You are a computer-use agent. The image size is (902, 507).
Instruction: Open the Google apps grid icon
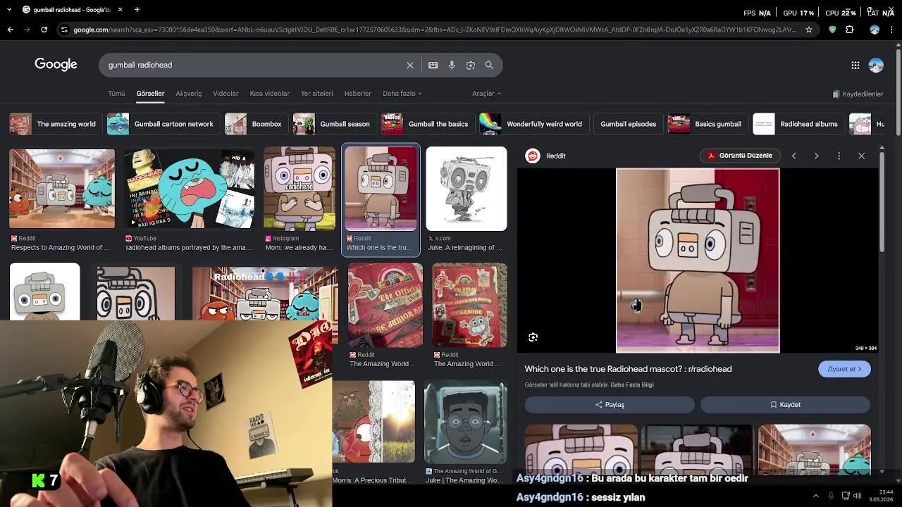click(x=855, y=65)
